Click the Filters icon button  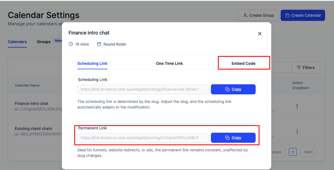pyautogui.click(x=306, y=67)
